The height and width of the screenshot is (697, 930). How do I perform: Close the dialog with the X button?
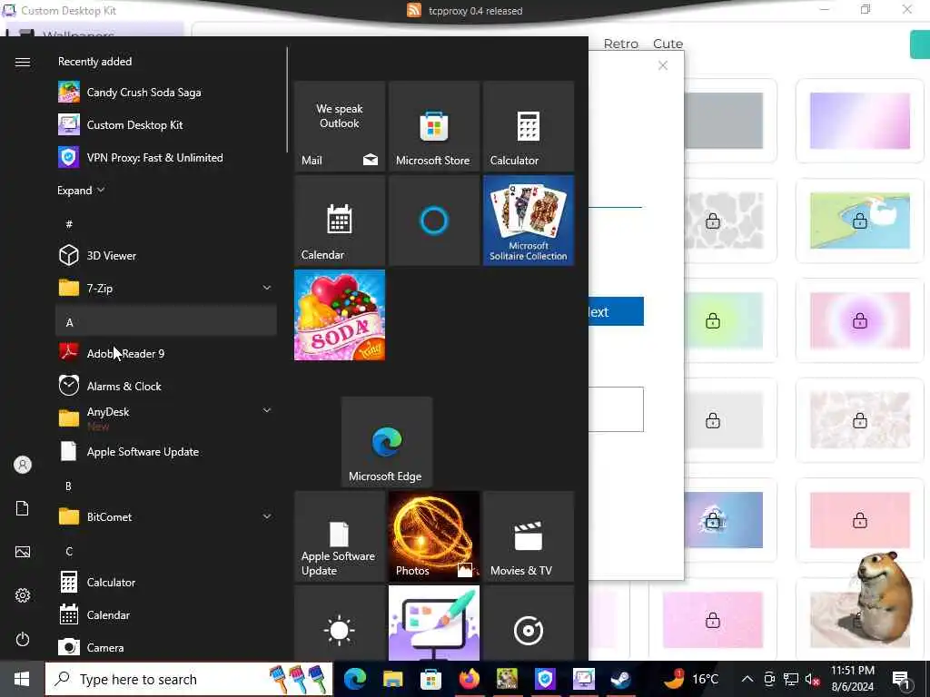tap(663, 65)
